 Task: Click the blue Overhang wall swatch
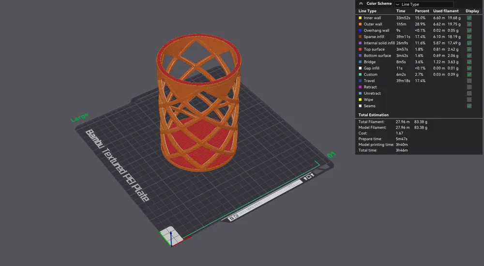click(360, 30)
